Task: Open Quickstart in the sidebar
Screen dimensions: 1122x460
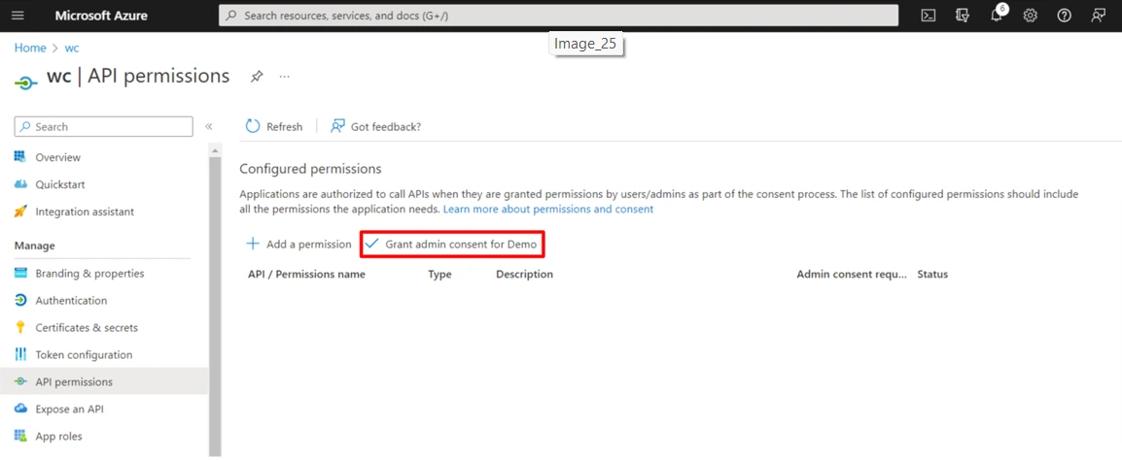Action: 60,184
